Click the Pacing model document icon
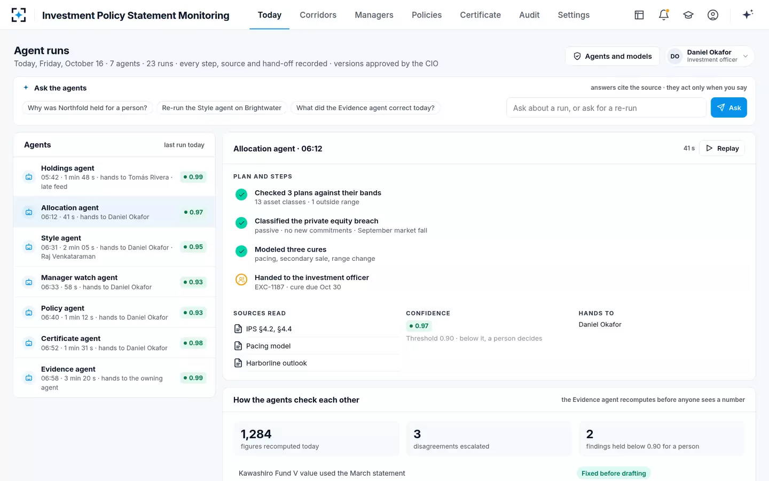Image resolution: width=769 pixels, height=481 pixels. pyautogui.click(x=238, y=346)
